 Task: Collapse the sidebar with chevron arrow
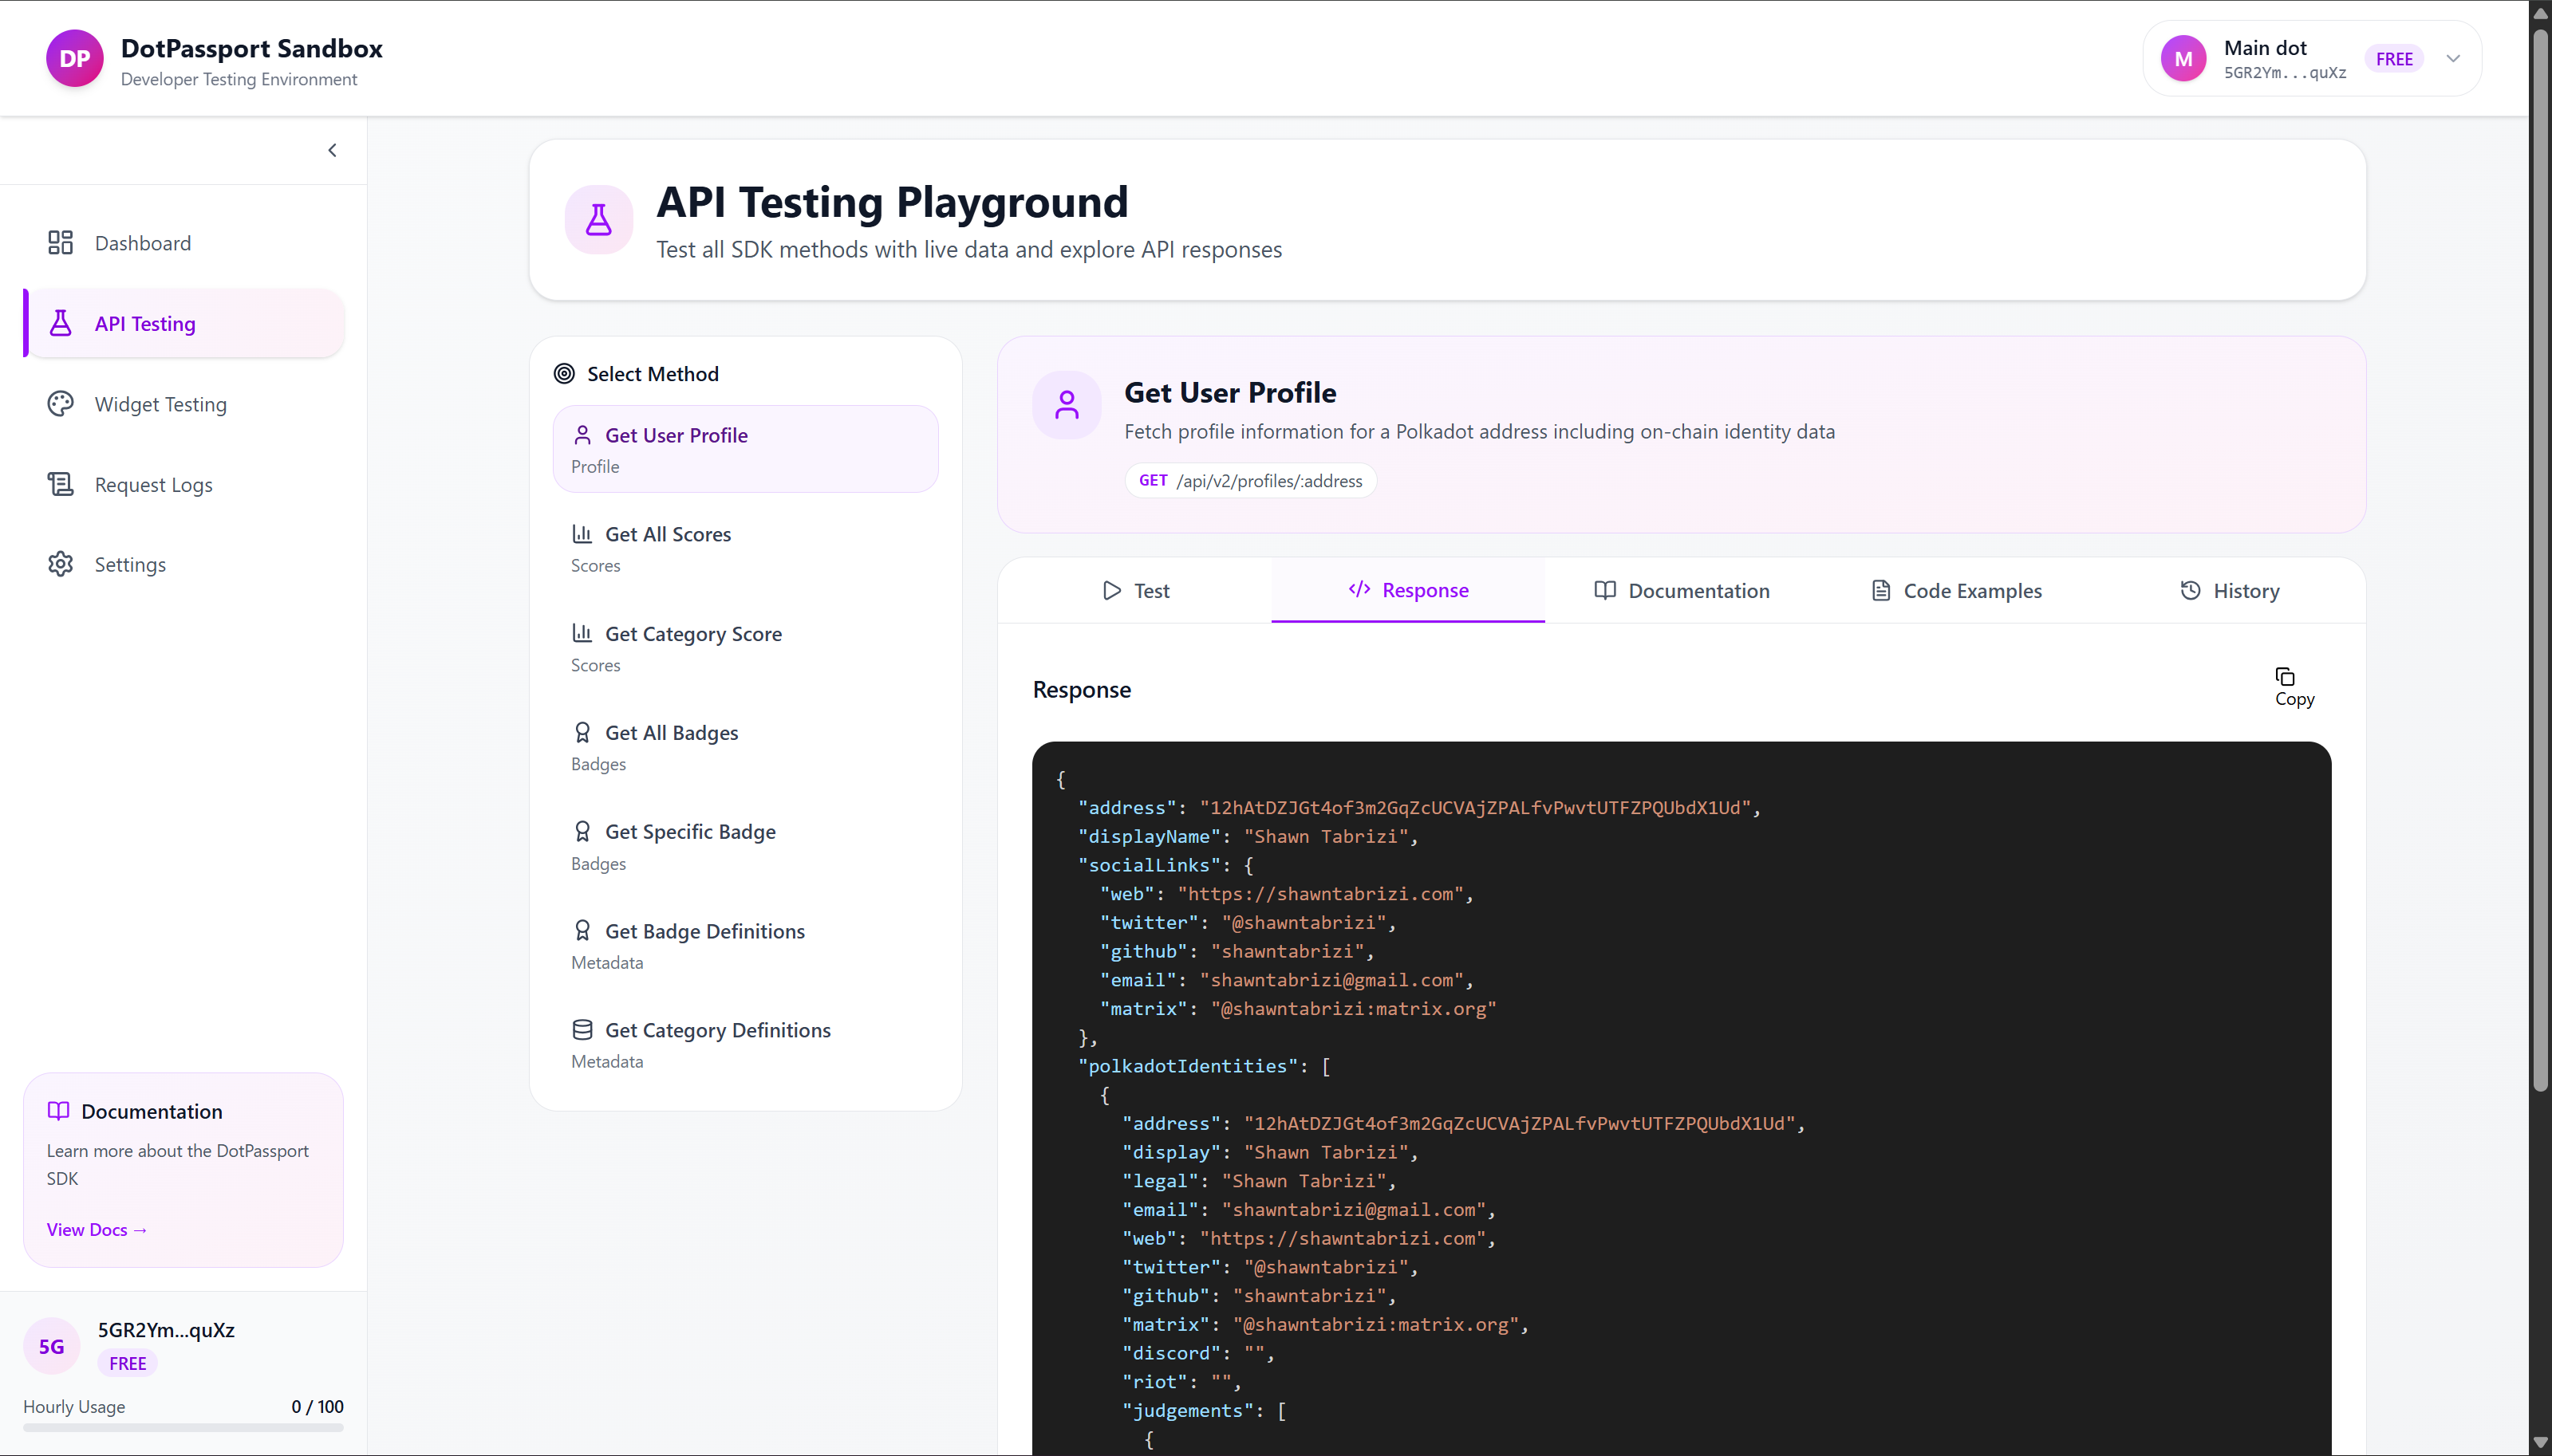tap(332, 151)
